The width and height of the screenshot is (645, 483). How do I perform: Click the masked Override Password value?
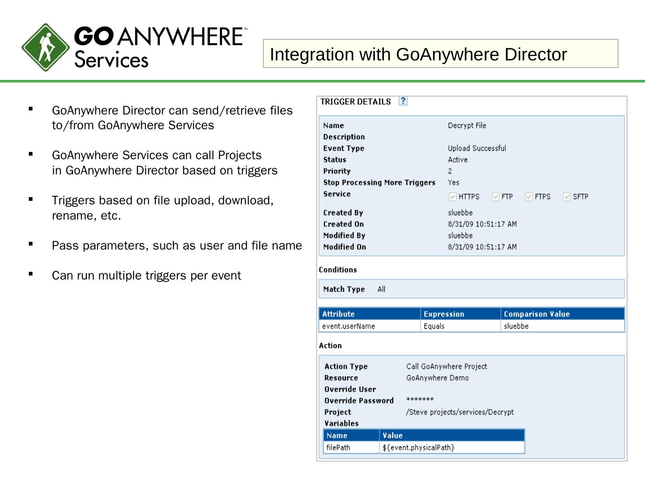420,400
